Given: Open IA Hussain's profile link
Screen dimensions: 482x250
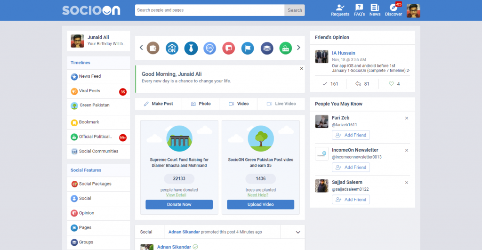Looking at the screenshot, I should click(x=343, y=53).
